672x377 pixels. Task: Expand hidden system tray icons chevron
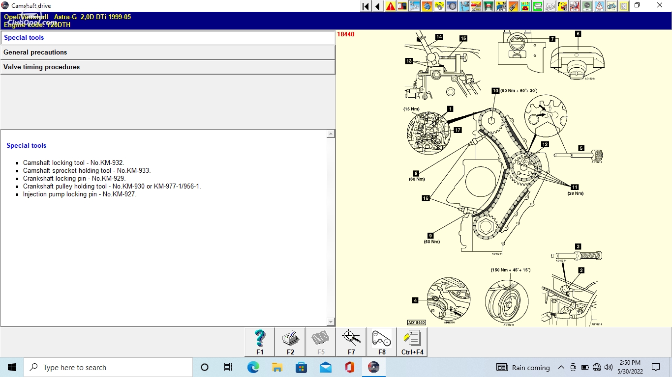click(x=561, y=367)
